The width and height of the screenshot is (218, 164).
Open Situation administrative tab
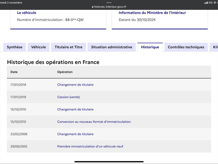[x=112, y=47]
